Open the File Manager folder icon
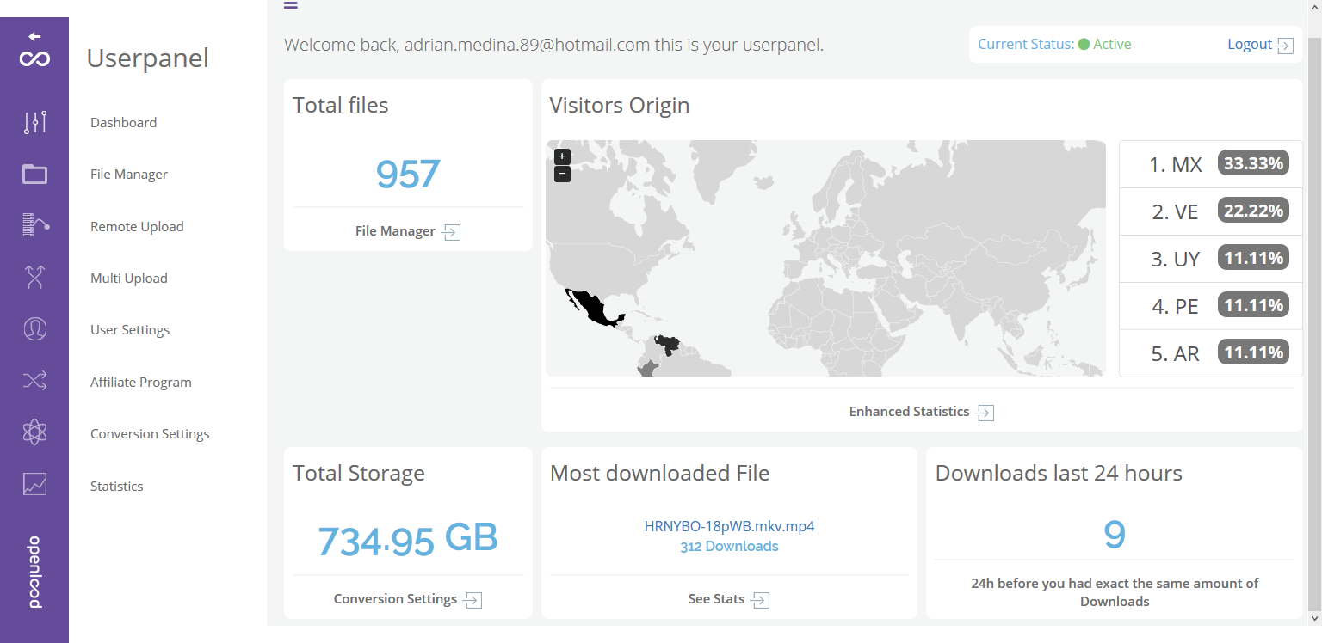 (34, 175)
